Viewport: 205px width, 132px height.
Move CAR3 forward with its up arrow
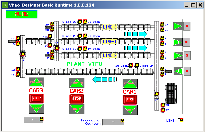pyautogui.click(x=36, y=82)
